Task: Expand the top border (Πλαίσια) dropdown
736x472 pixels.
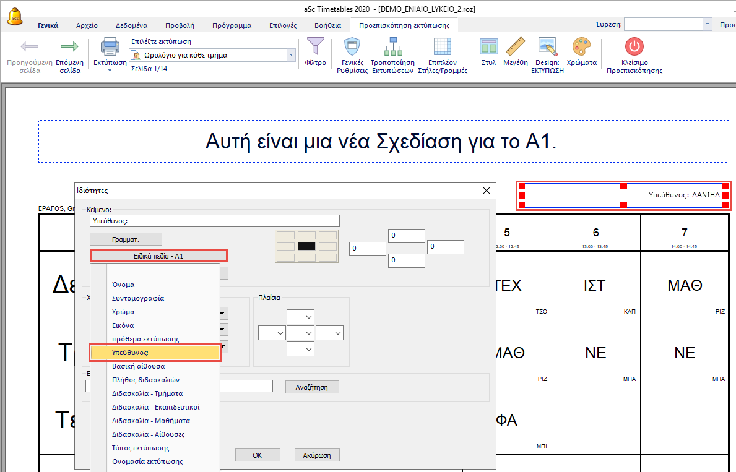Action: pyautogui.click(x=300, y=317)
